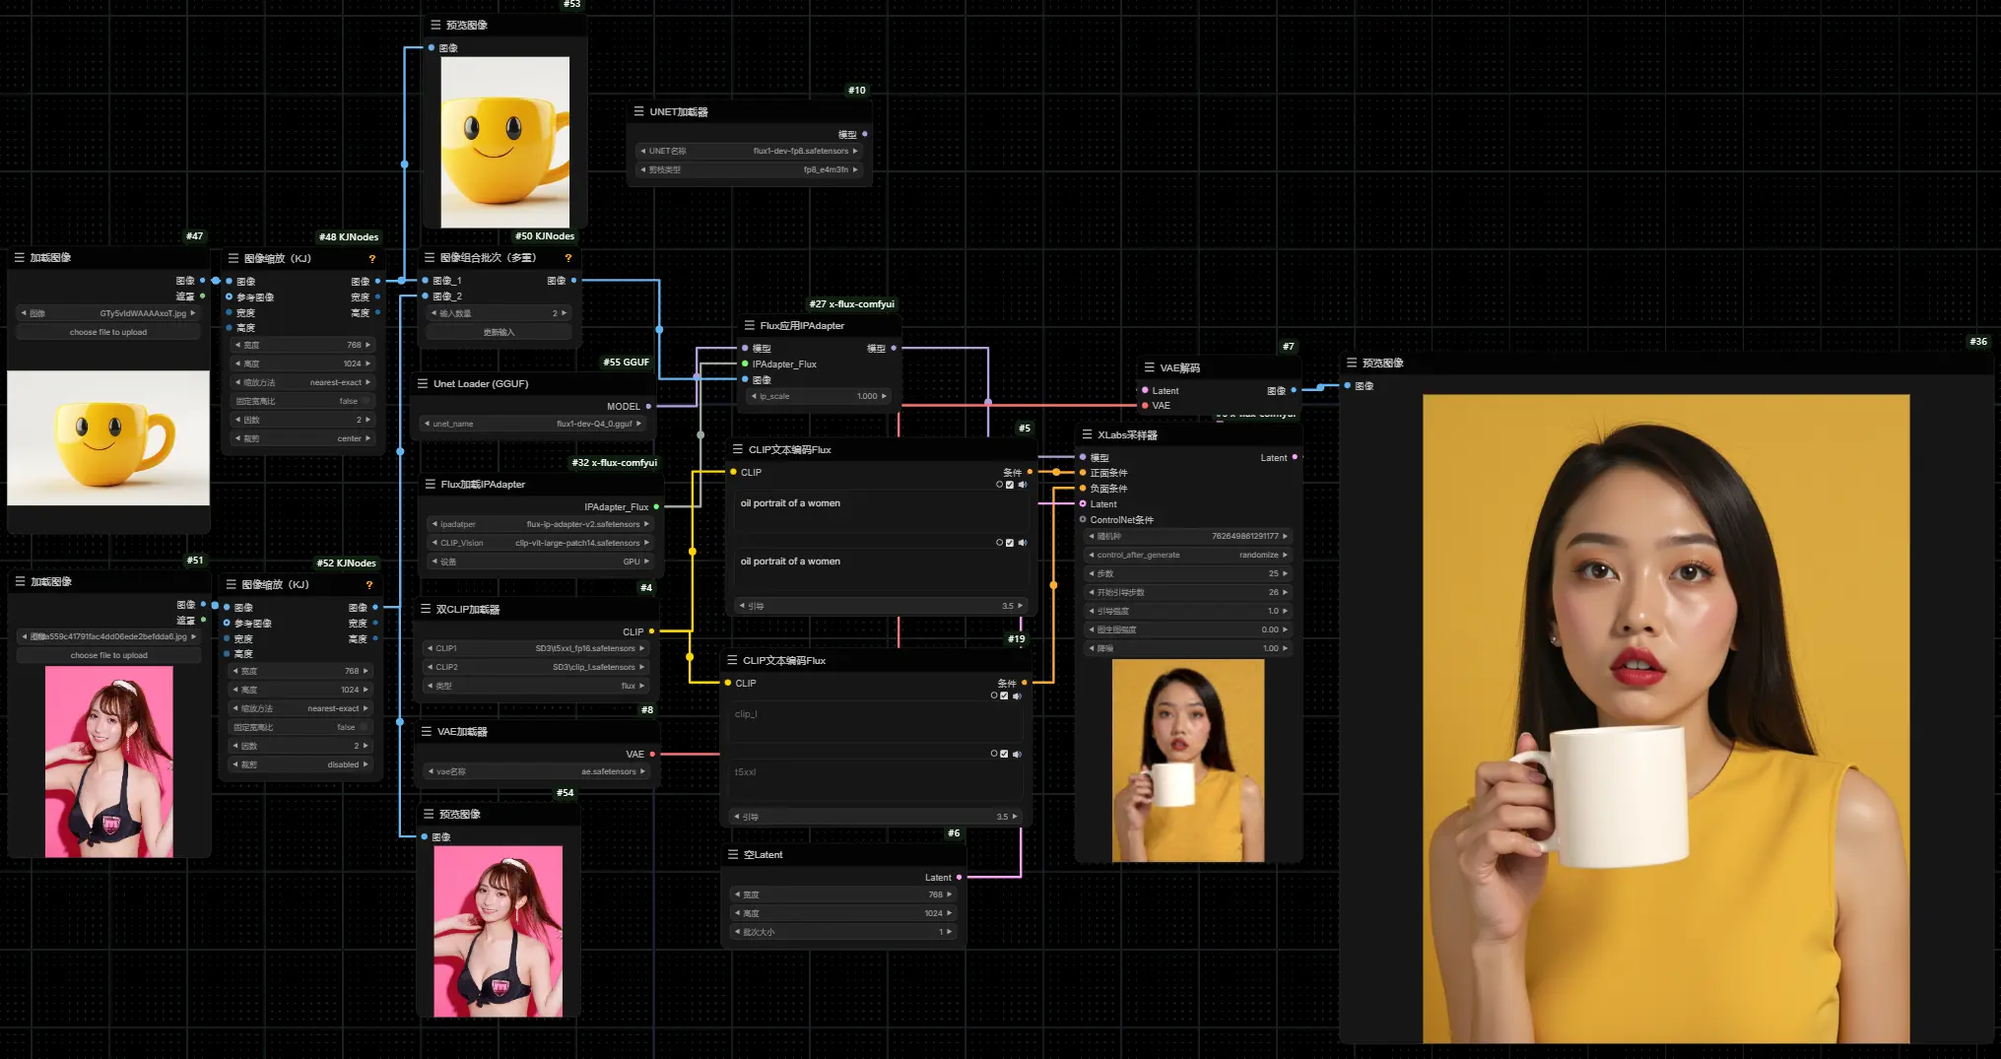The height and width of the screenshot is (1059, 2001).
Task: Open the menu icon of 空Latent node
Action: (x=733, y=854)
